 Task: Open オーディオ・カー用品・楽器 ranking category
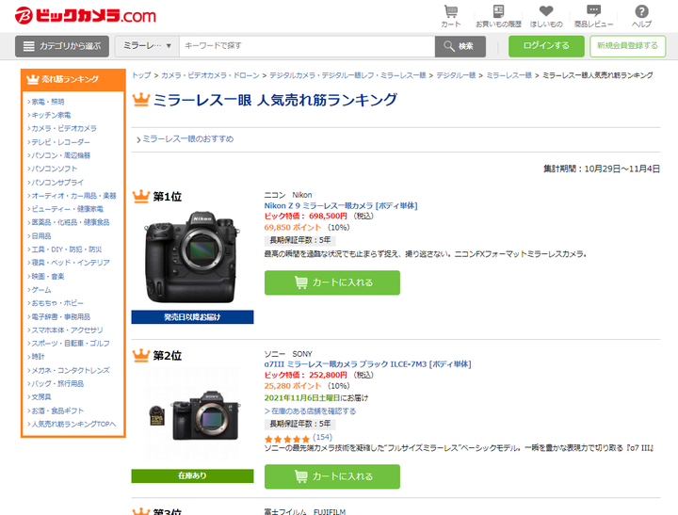click(73, 196)
